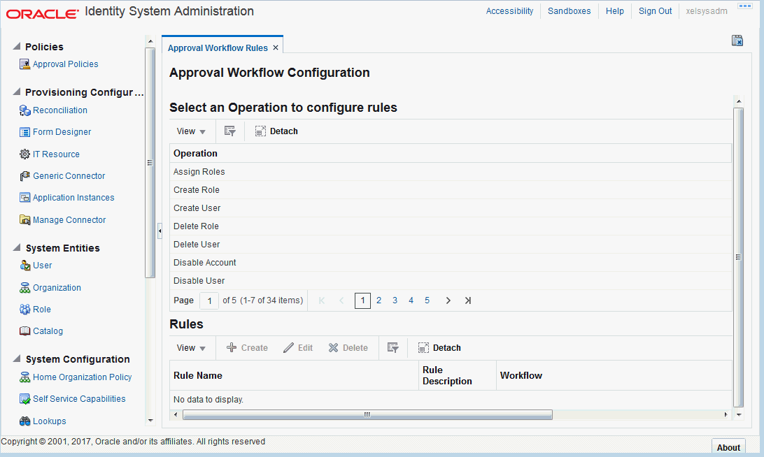This screenshot has width=764, height=457.
Task: Detach the Operation table
Action: 276,131
